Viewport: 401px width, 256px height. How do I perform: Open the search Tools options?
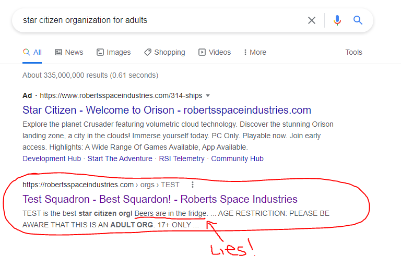point(353,52)
